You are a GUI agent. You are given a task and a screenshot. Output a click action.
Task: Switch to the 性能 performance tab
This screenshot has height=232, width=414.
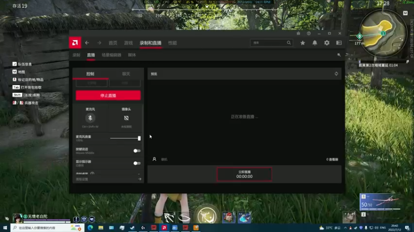pyautogui.click(x=172, y=43)
